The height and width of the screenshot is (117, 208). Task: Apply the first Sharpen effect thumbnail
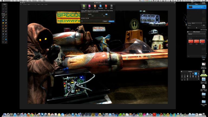(191, 41)
